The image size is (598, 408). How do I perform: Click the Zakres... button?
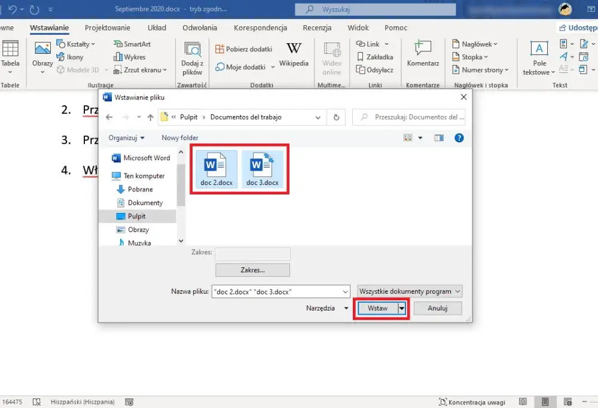click(x=252, y=270)
